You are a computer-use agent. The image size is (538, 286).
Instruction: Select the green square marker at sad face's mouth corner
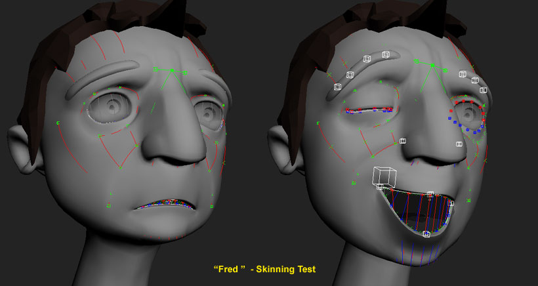point(212,205)
